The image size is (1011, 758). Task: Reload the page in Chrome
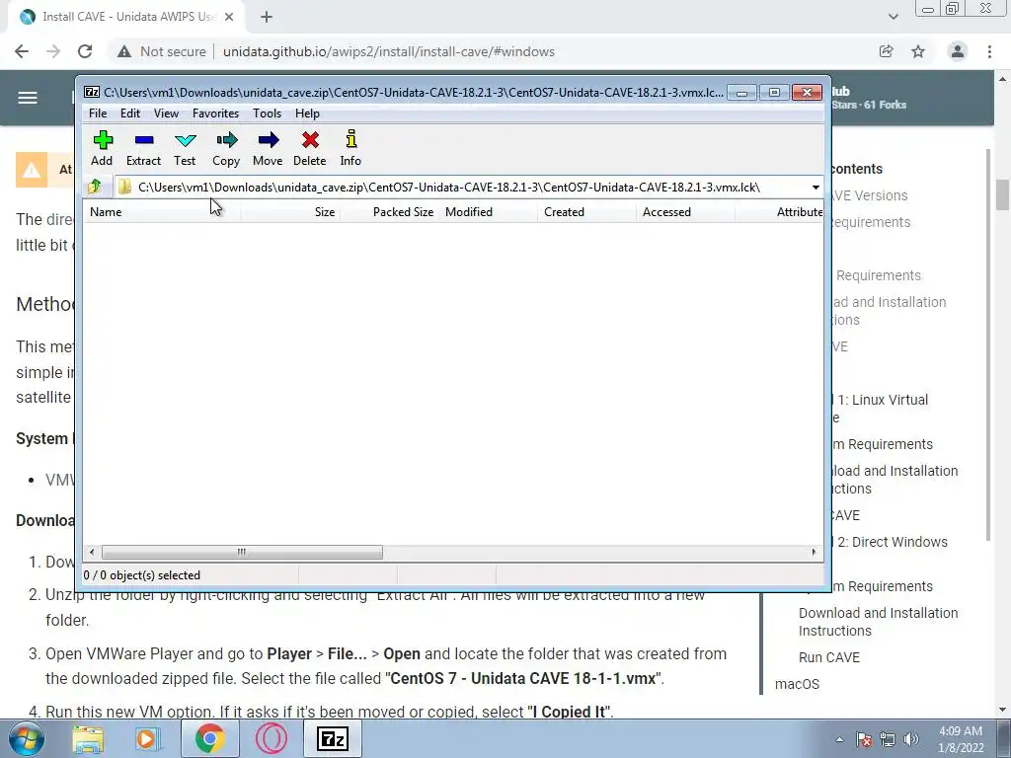click(85, 51)
